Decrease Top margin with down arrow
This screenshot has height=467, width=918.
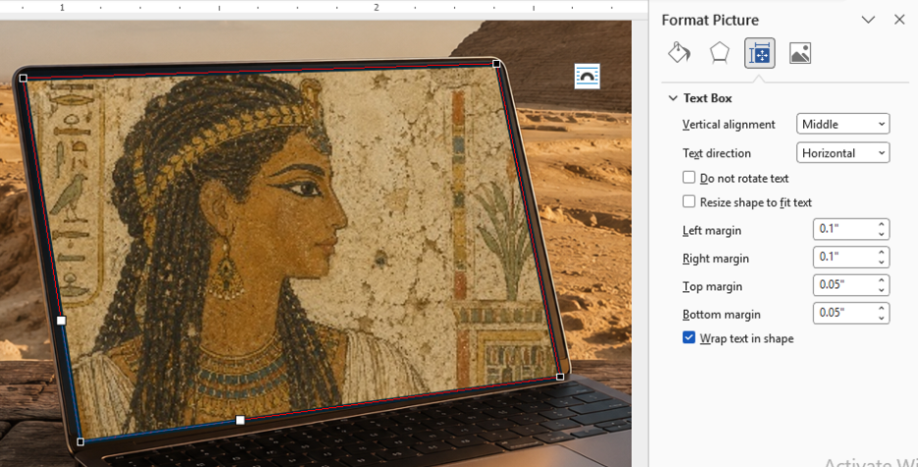(x=882, y=290)
